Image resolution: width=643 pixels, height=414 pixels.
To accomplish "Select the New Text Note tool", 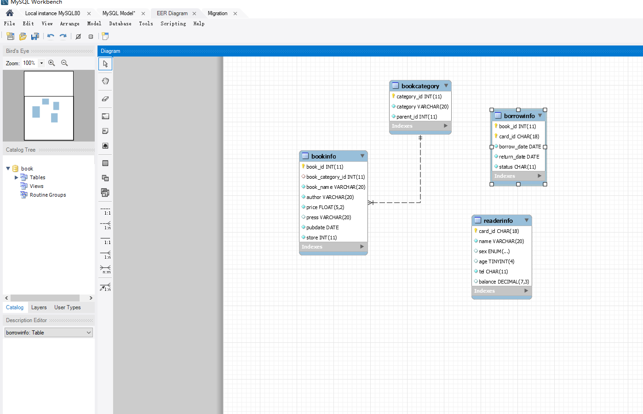I will click(105, 131).
